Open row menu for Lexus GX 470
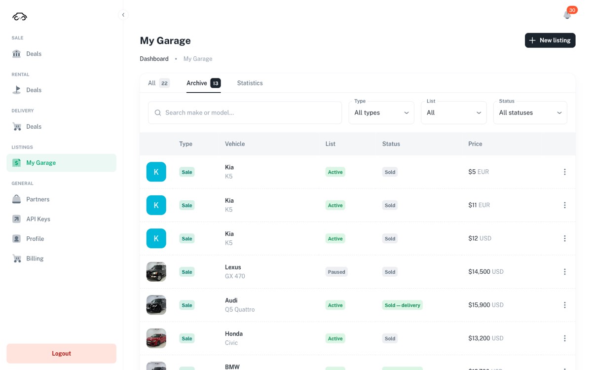Screen dimensions: 592x370 pyautogui.click(x=565, y=272)
